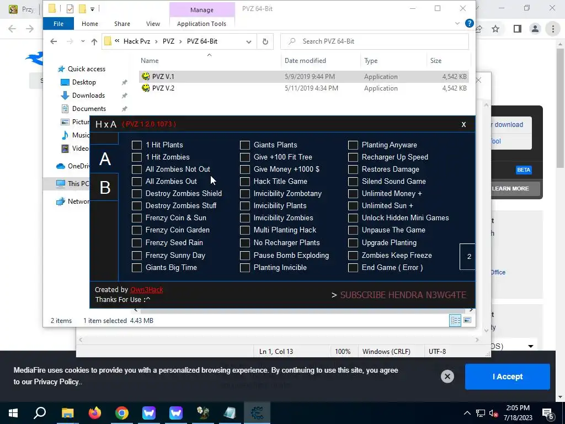Check Zombies Keep Freeze option
Image resolution: width=565 pixels, height=424 pixels.
click(353, 256)
